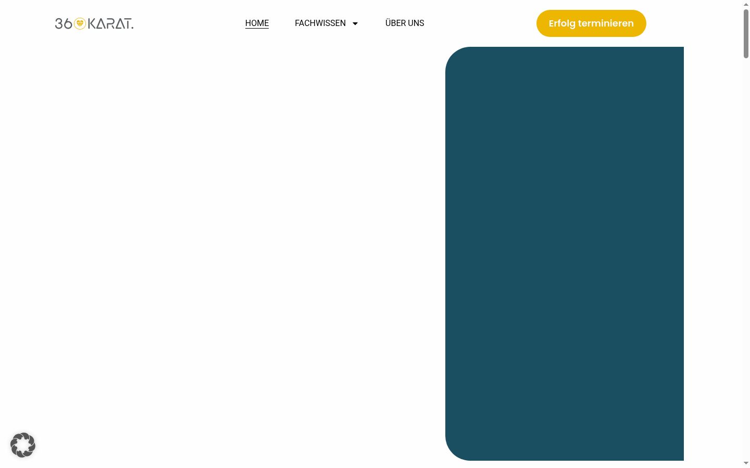Open the FACHWISSEN menu item

(320, 23)
